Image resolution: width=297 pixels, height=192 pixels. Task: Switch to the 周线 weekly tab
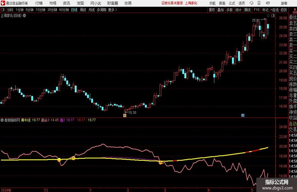click(x=83, y=10)
